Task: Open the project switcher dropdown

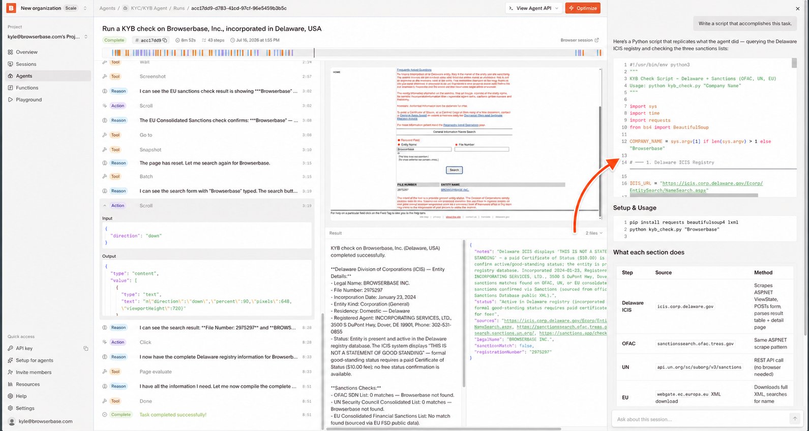Action: (47, 37)
